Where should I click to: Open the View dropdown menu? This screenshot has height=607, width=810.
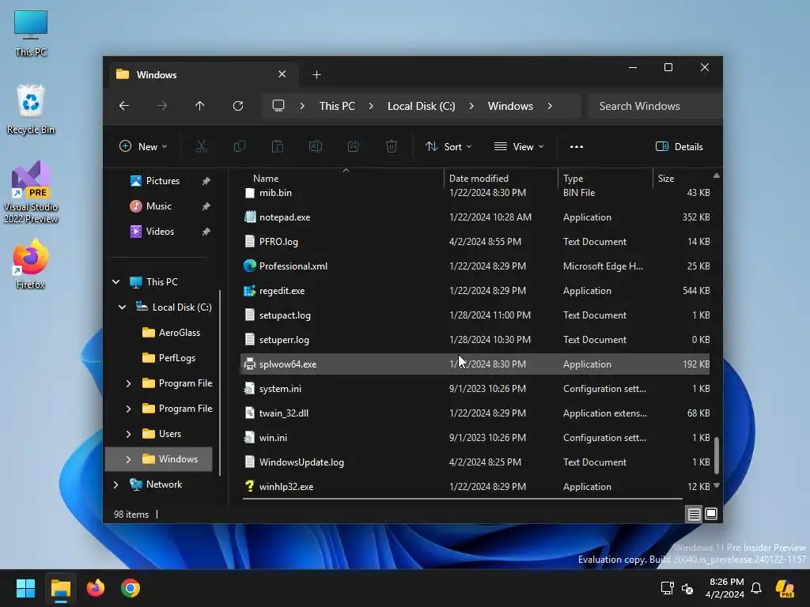[x=519, y=146]
